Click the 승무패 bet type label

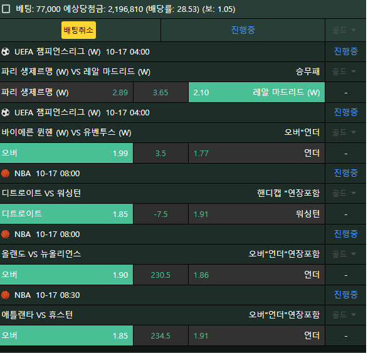pos(308,71)
